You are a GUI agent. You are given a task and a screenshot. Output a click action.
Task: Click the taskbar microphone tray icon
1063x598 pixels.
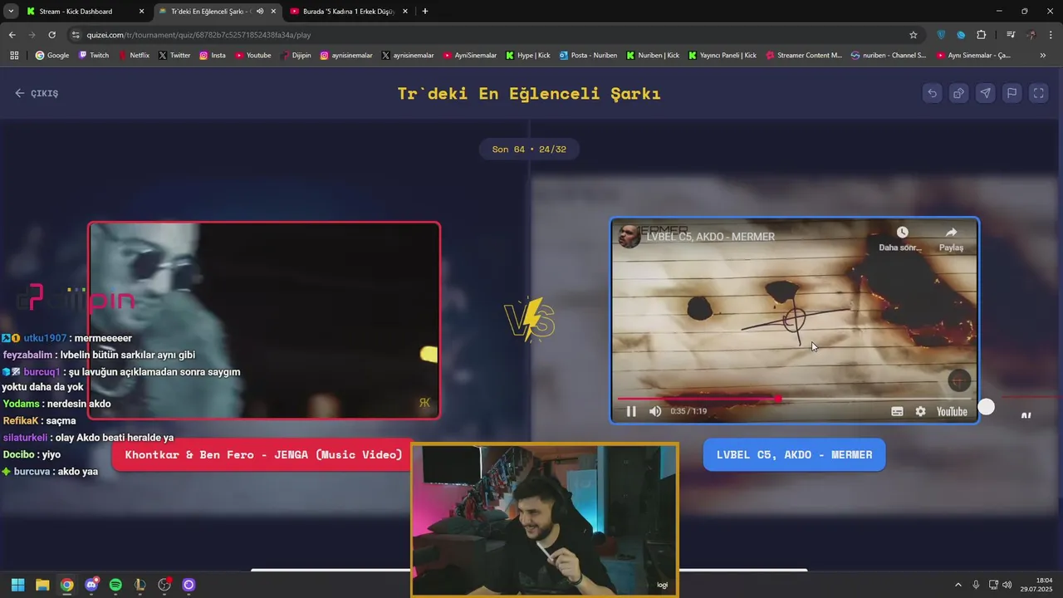tap(976, 585)
